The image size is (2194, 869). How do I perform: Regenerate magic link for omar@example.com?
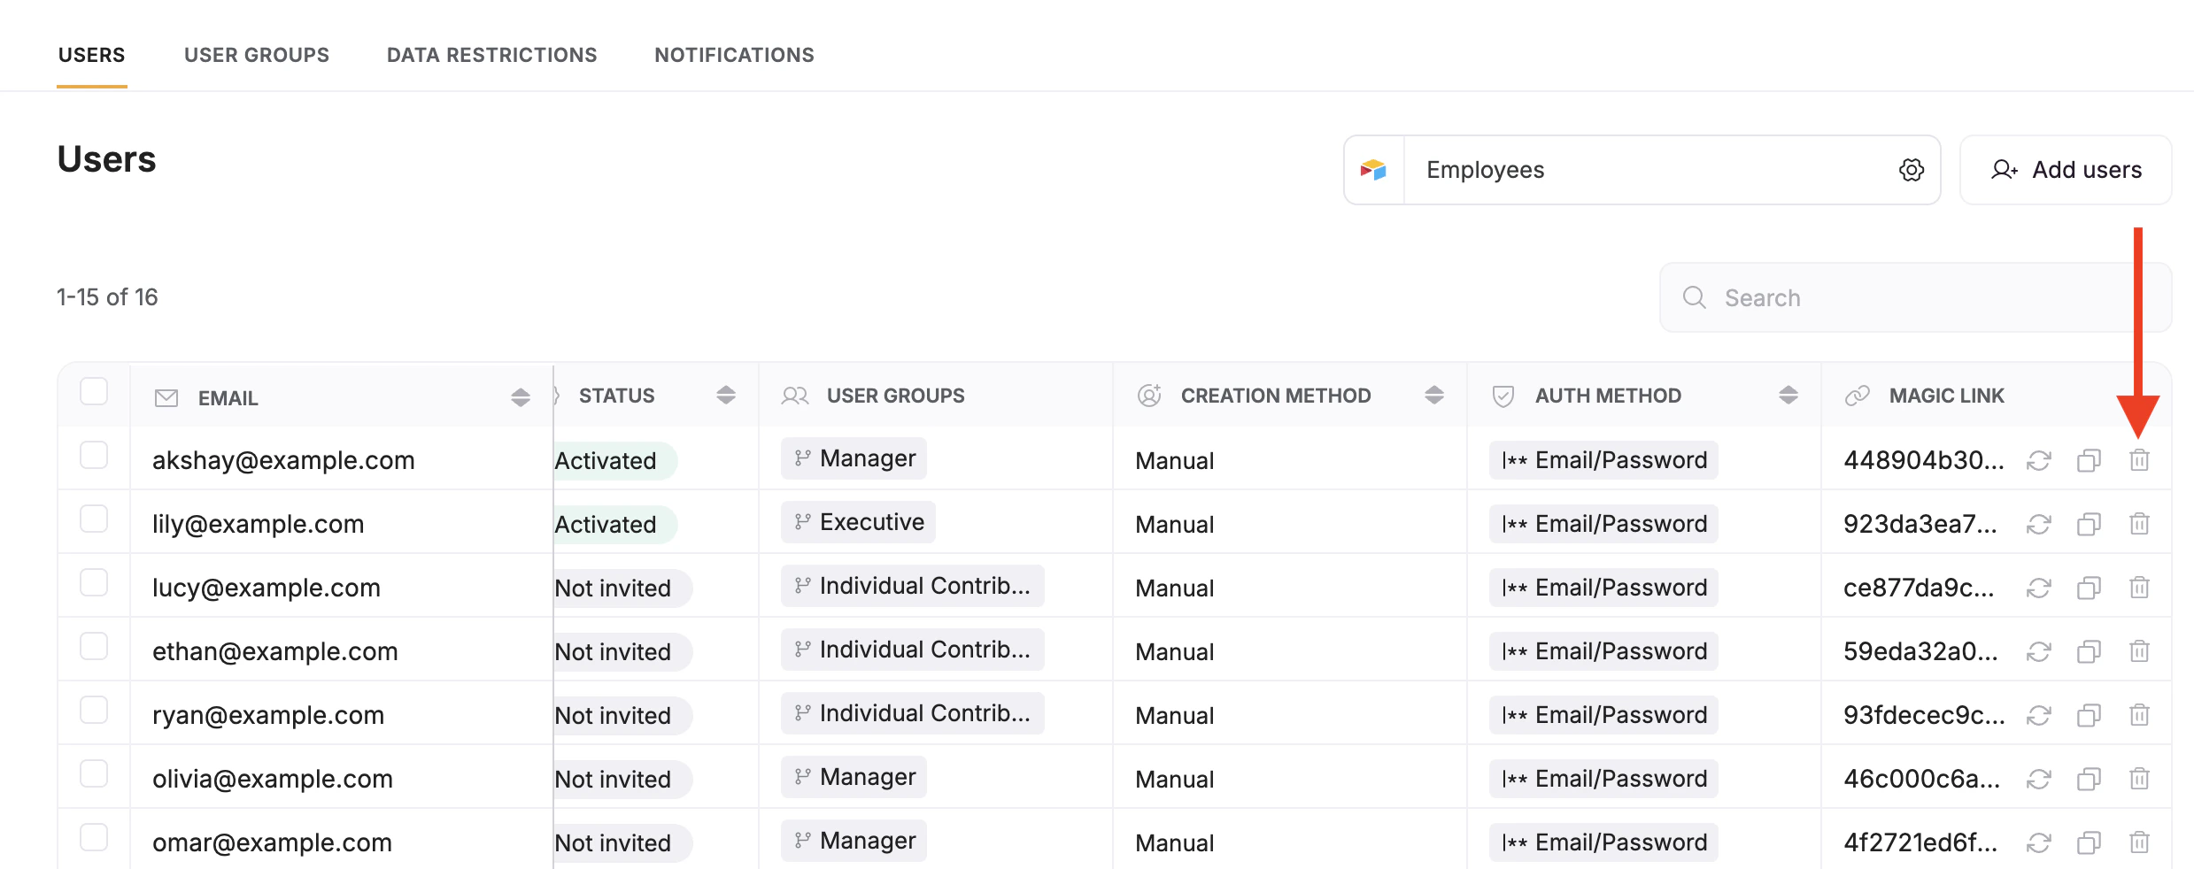(2039, 842)
